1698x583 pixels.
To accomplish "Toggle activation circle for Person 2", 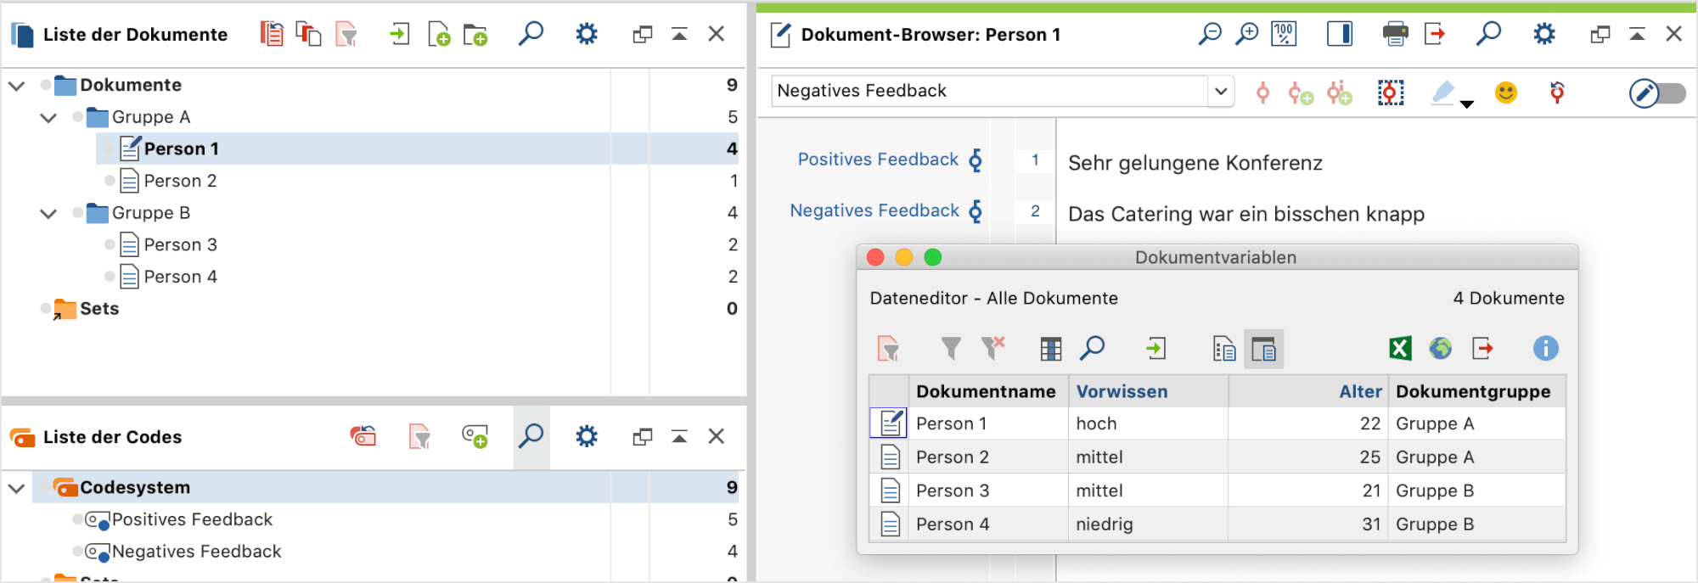I will pyautogui.click(x=110, y=181).
